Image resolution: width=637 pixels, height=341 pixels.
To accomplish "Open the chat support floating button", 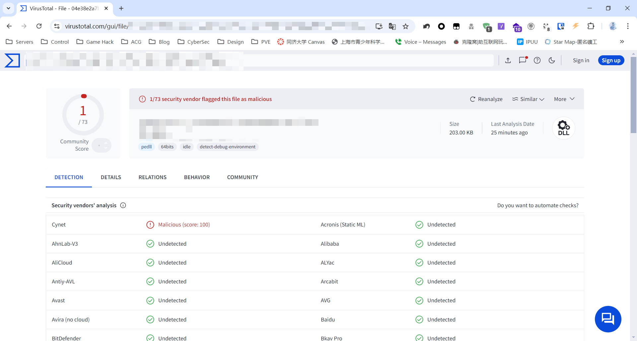I will point(608,319).
